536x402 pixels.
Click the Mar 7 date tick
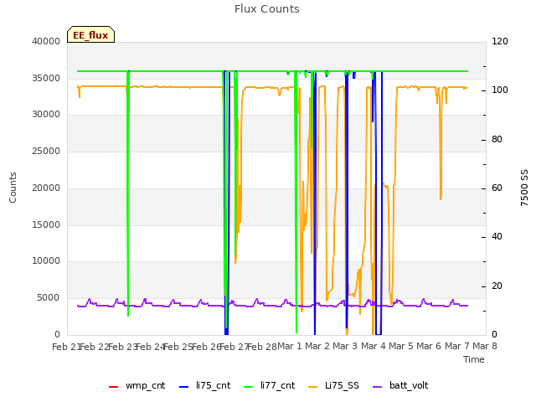coord(457,346)
